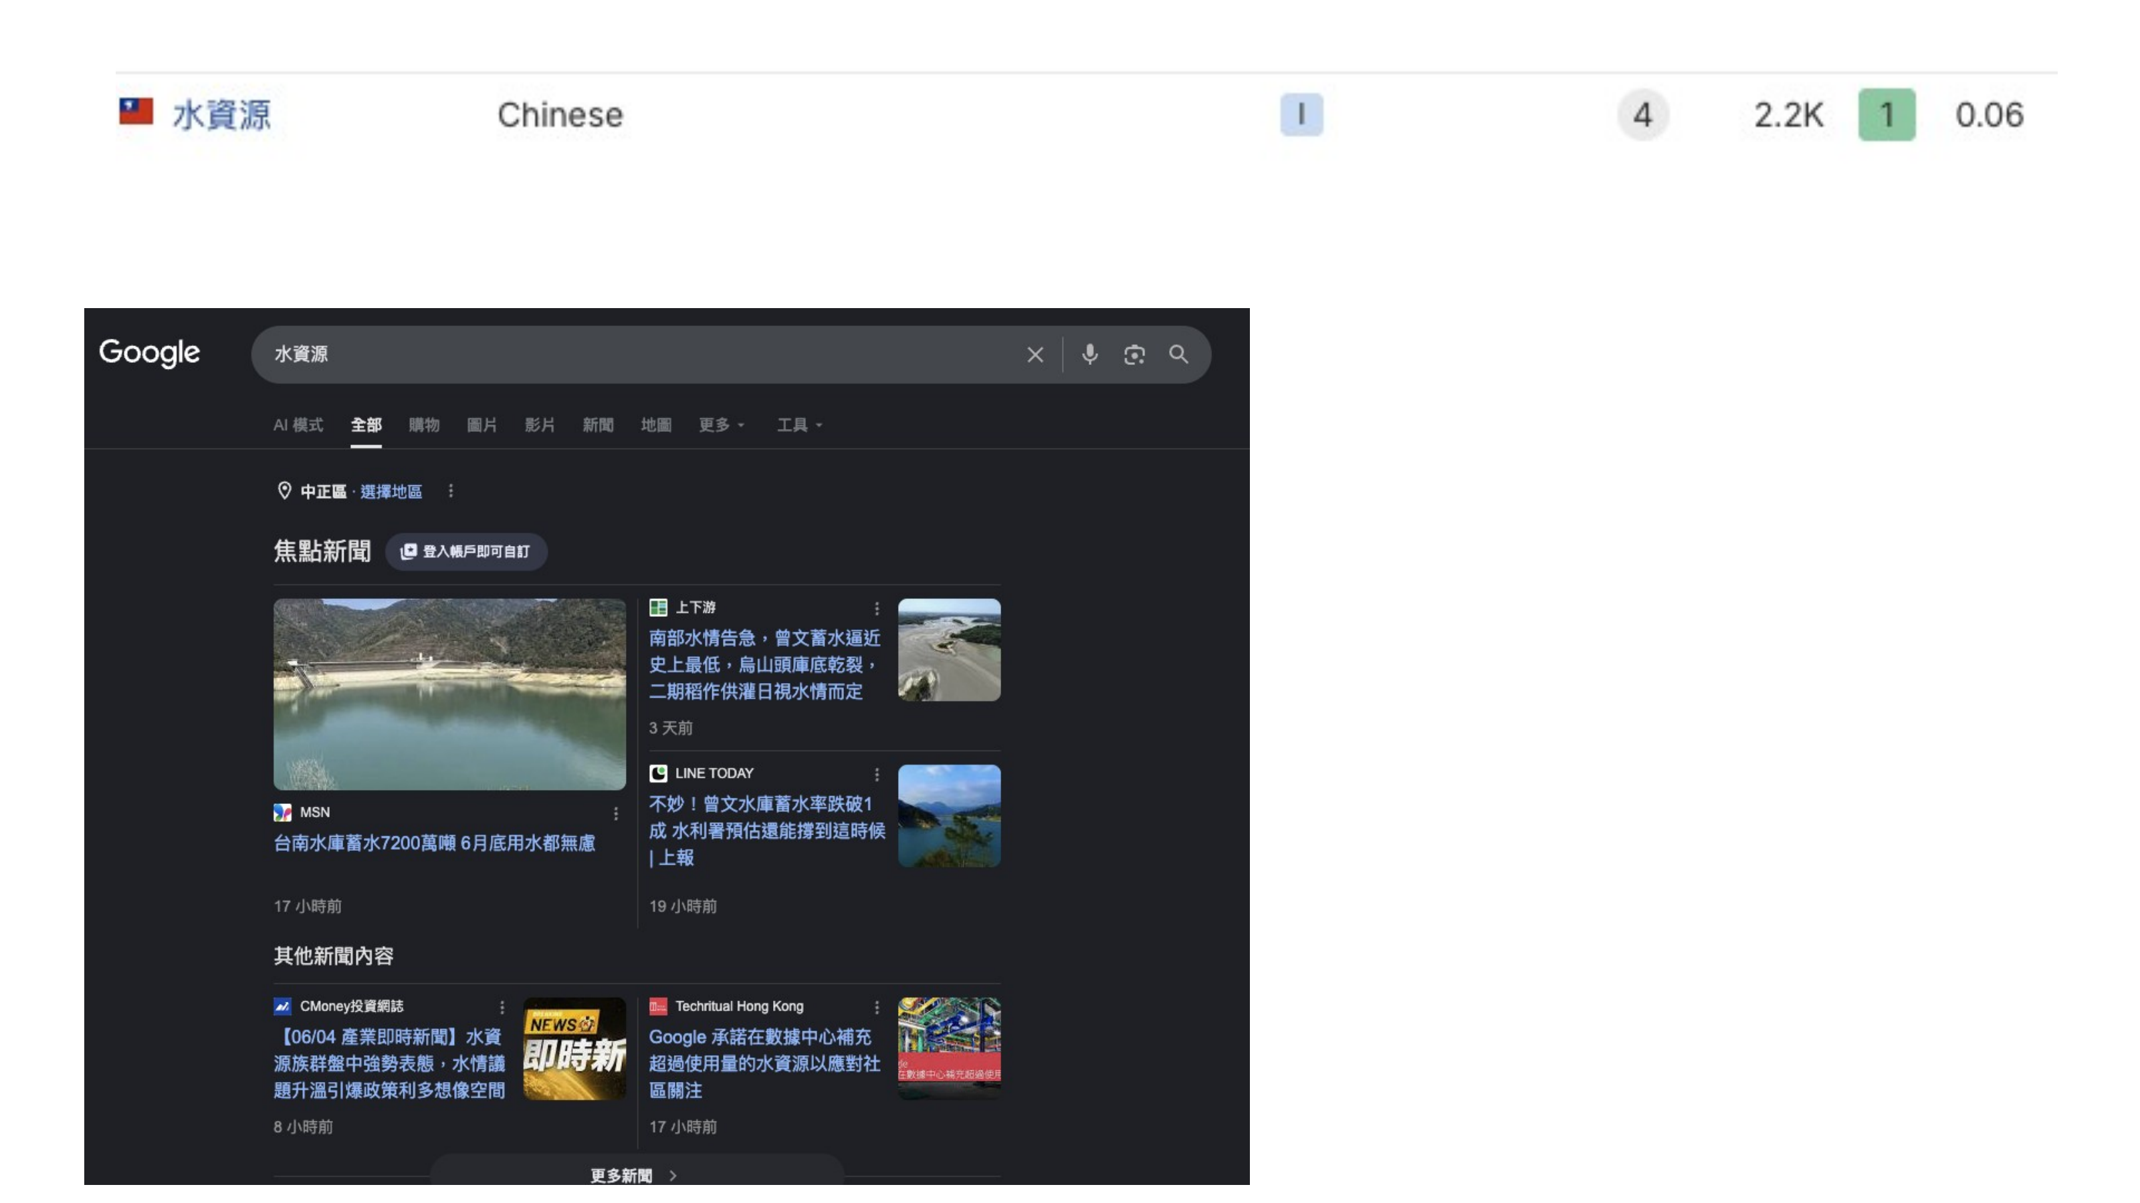Click the location pin icon beside 中正區
2140x1203 pixels.
284,491
